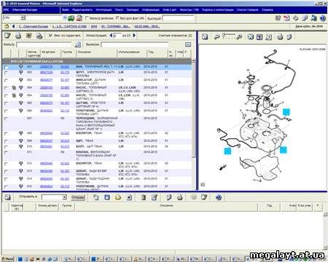
Task: Click the home icon in breadcrumb bar
Action: pos(7,26)
